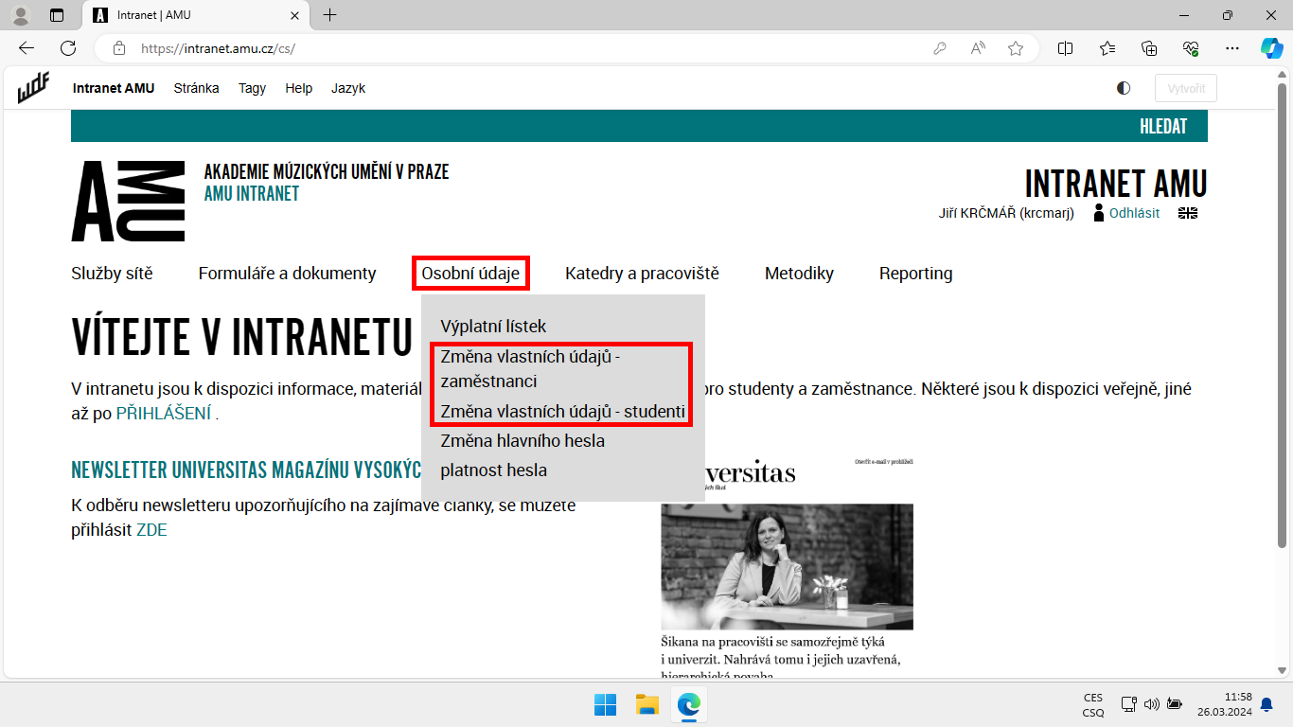View site information lock icon

coord(118,48)
